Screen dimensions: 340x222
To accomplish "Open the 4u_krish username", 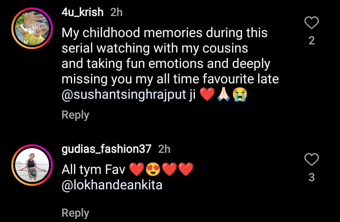I will point(82,12).
